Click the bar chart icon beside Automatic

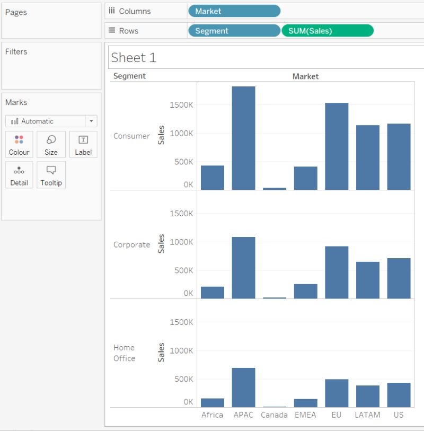(15, 121)
